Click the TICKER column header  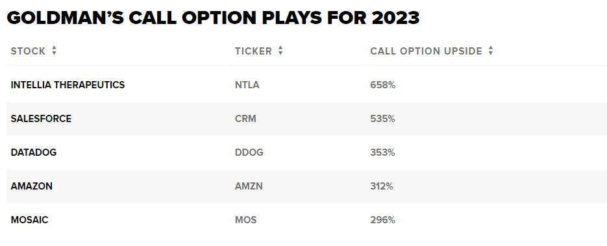coord(254,51)
